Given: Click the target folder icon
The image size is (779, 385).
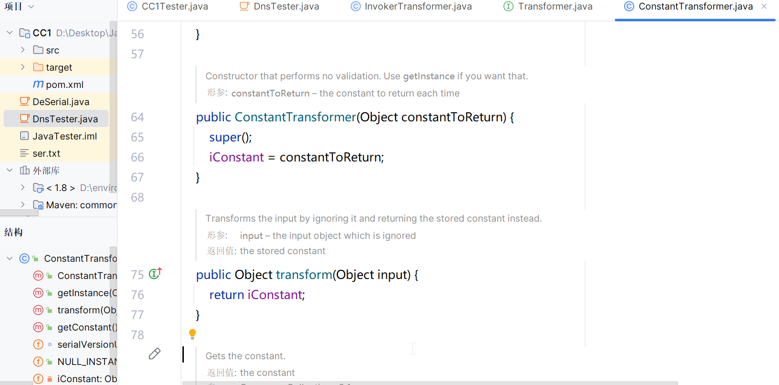Looking at the screenshot, I should [38, 67].
